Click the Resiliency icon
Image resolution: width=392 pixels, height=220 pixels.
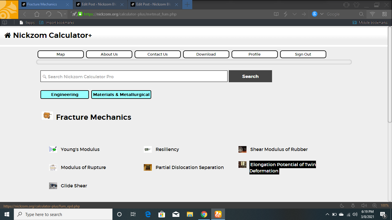tap(148, 149)
